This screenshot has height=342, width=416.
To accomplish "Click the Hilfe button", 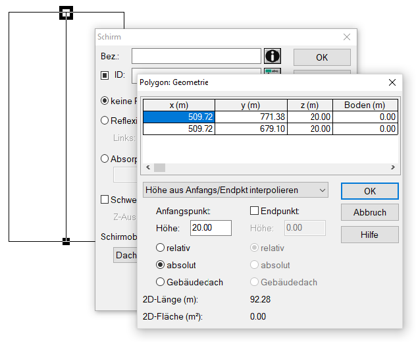I will (x=369, y=235).
